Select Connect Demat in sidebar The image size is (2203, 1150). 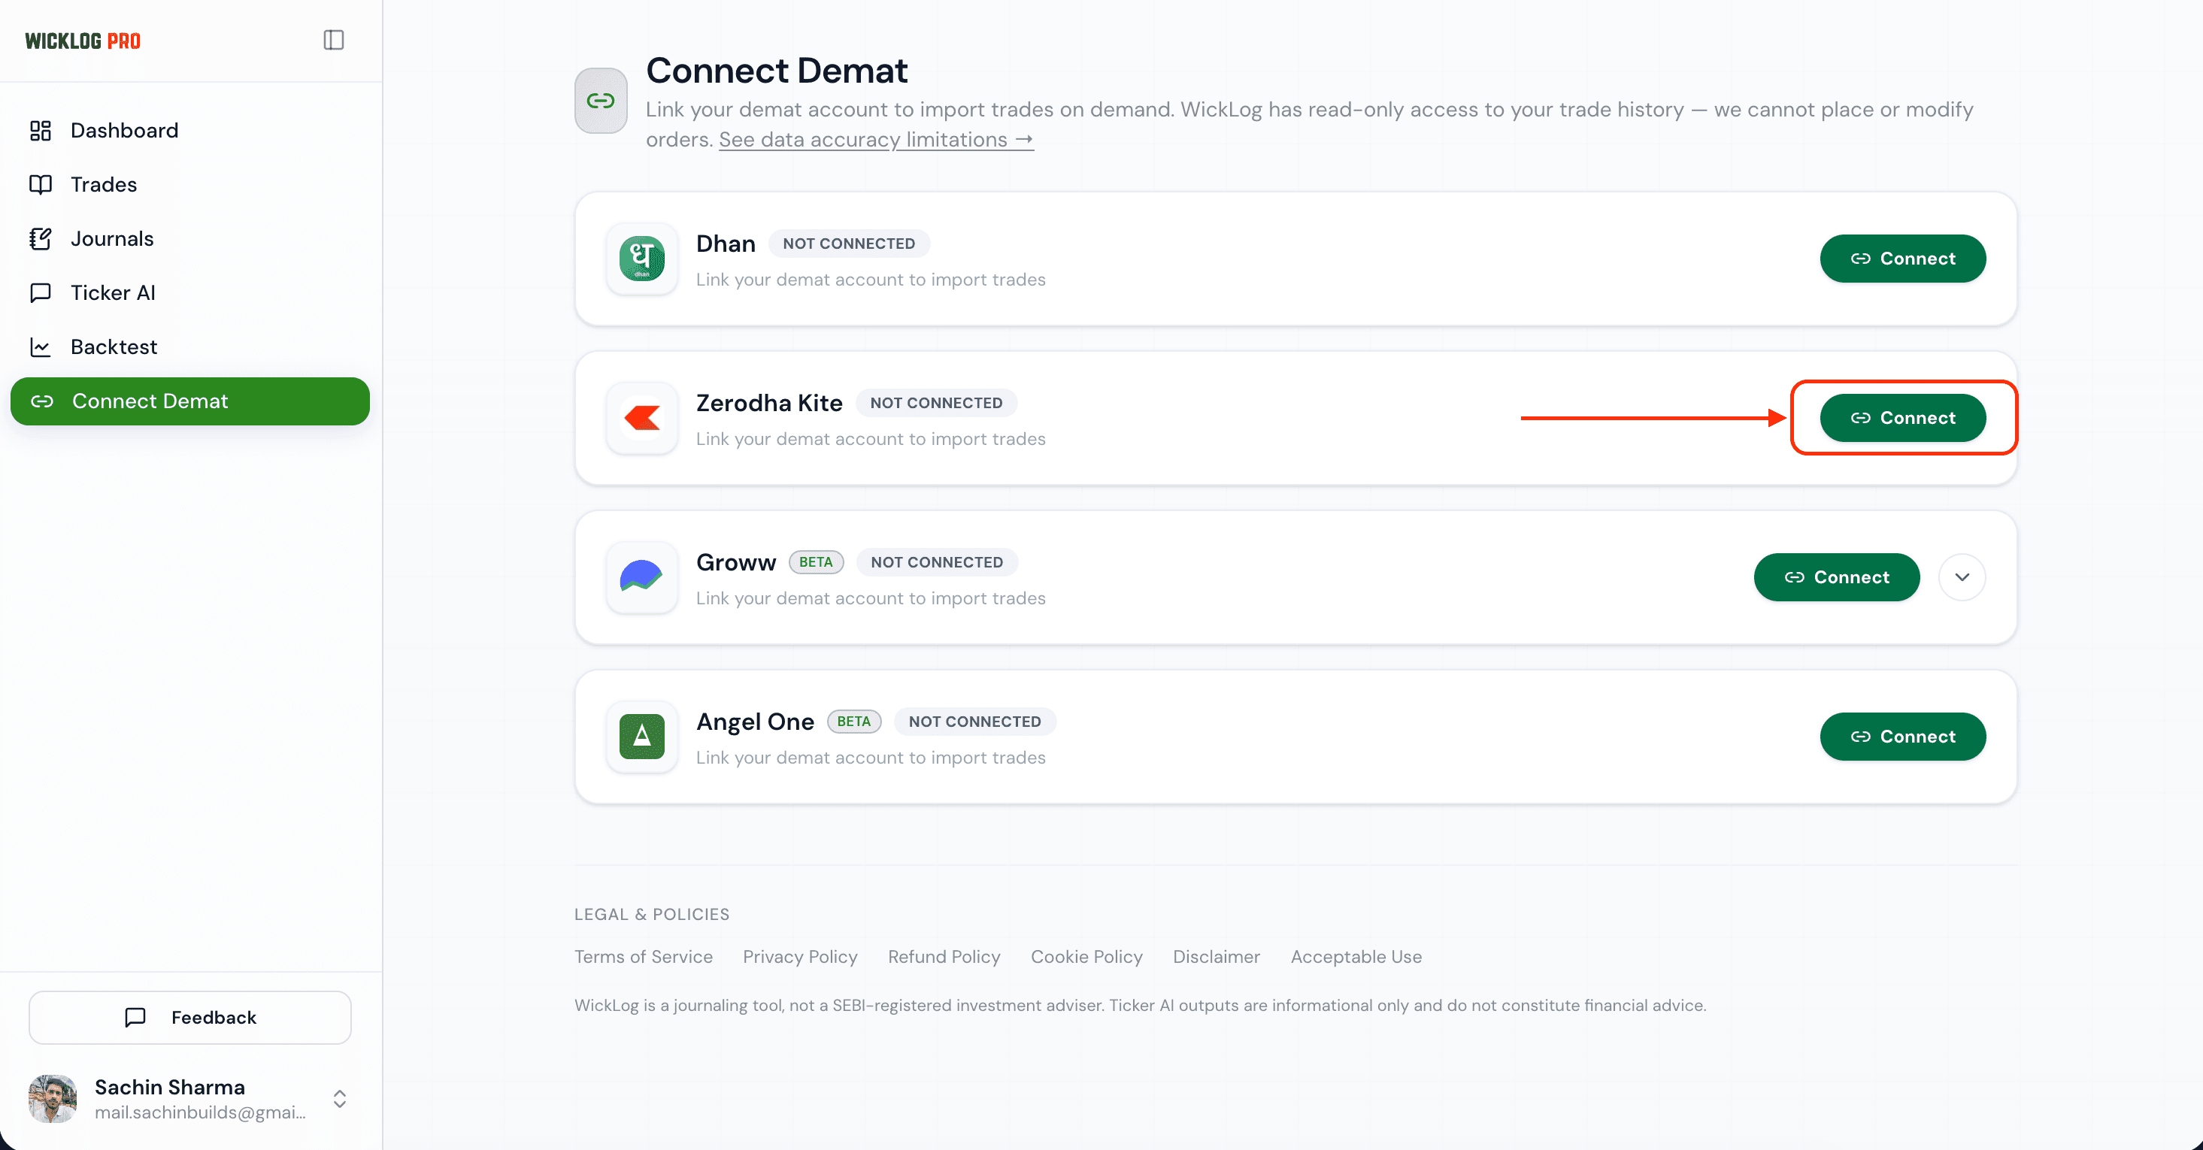[x=190, y=401]
